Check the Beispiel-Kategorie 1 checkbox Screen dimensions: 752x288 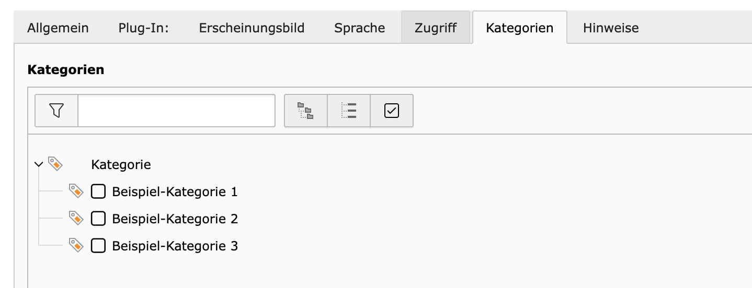[98, 191]
